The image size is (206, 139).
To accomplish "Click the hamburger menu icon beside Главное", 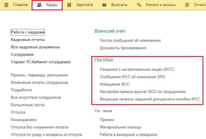I will tap(6, 5).
